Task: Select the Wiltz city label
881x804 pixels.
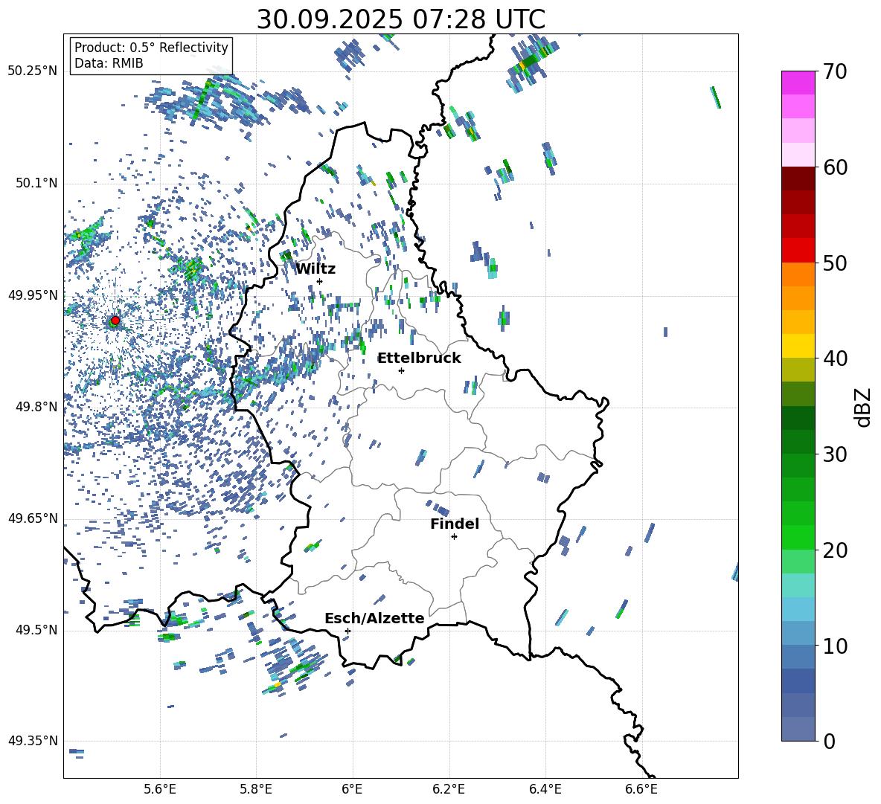Action: point(315,268)
